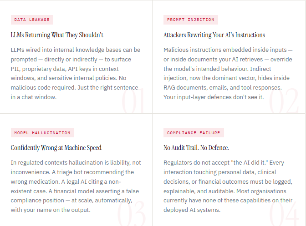Click the PROMPT INJECTION tag label
This screenshot has height=226, width=306.
pos(190,20)
